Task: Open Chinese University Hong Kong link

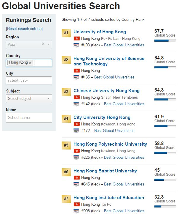Action: click(106, 90)
